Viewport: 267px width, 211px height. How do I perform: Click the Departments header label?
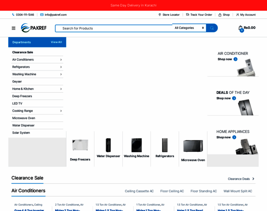[x=22, y=42]
